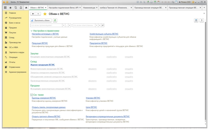Open Журнал продукции ВЕТИС link
Screen dimensions: 208x129
click(x=43, y=65)
